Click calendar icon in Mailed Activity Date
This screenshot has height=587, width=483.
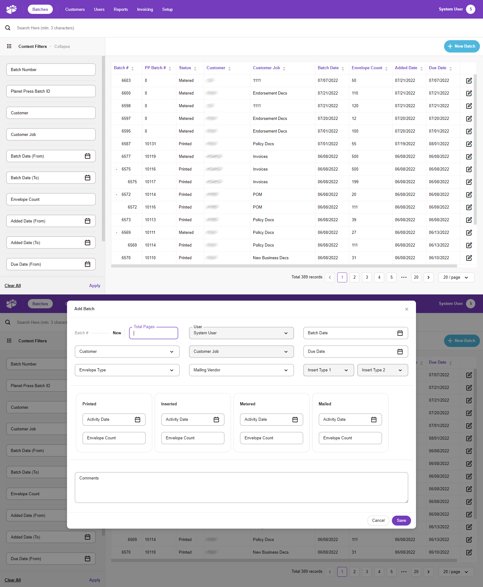(374, 420)
